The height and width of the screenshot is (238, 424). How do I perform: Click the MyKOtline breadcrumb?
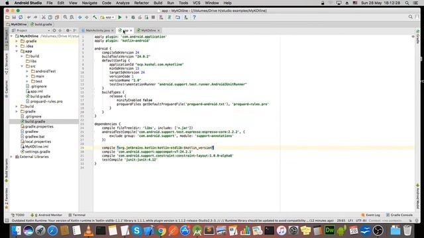(x=17, y=24)
